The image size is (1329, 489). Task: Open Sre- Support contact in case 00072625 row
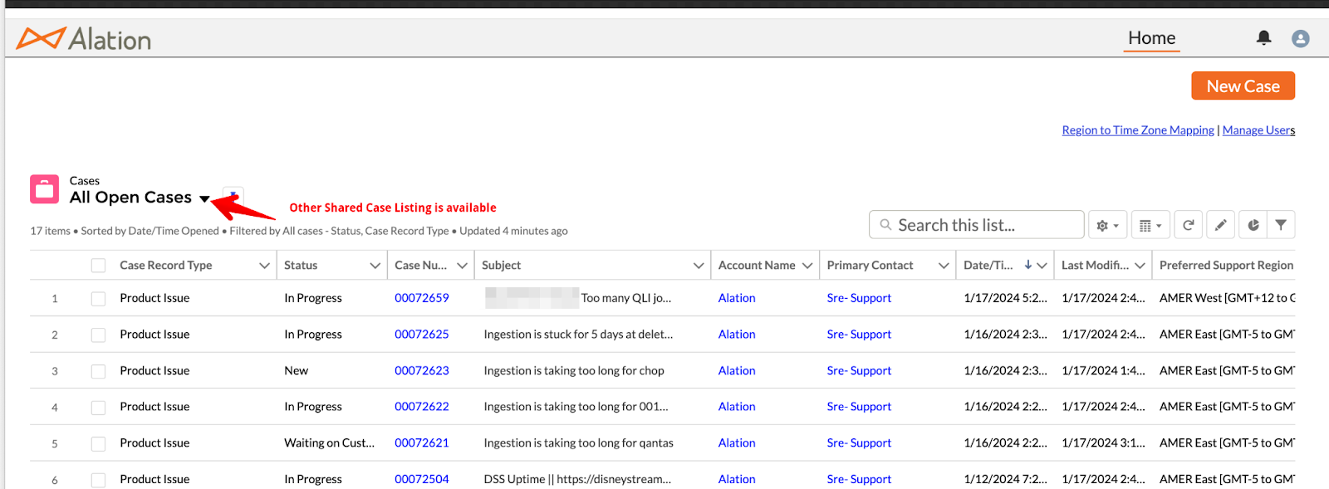859,335
